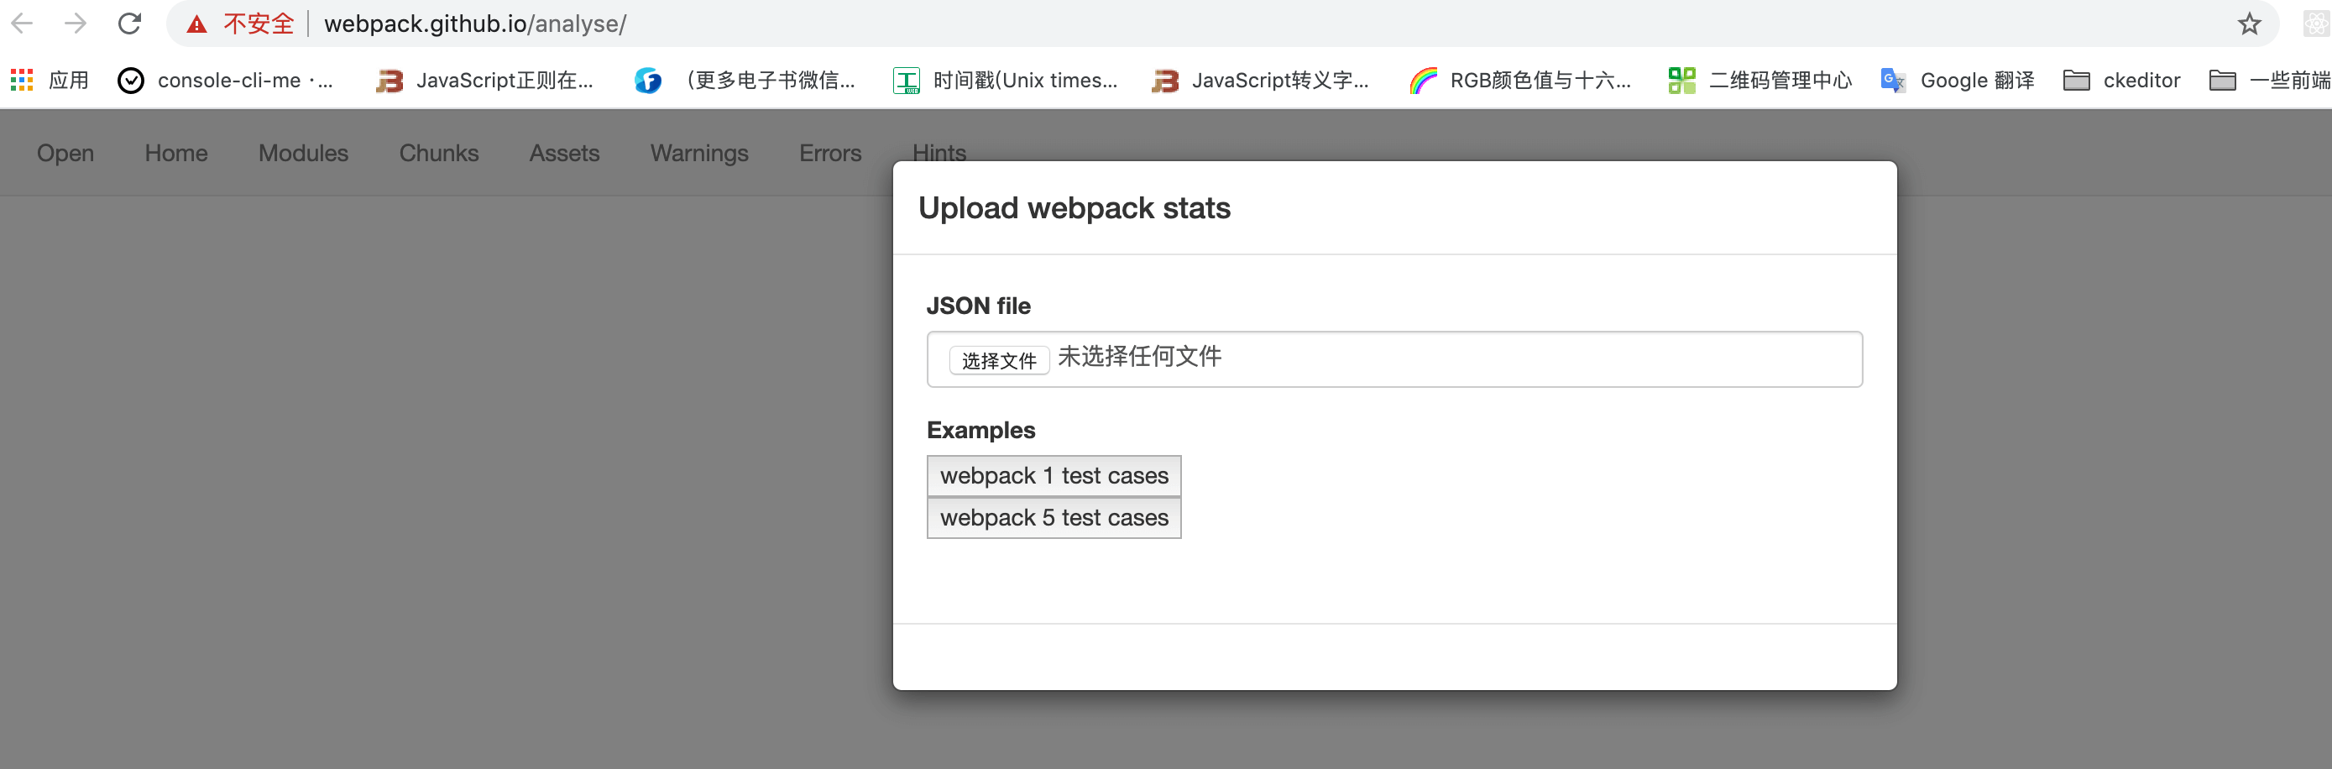This screenshot has height=769, width=2332.
Task: Bookmark this page with the star icon
Action: coord(2249,24)
